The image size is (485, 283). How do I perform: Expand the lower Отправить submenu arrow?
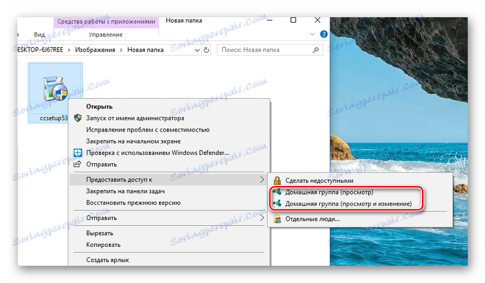(262, 218)
